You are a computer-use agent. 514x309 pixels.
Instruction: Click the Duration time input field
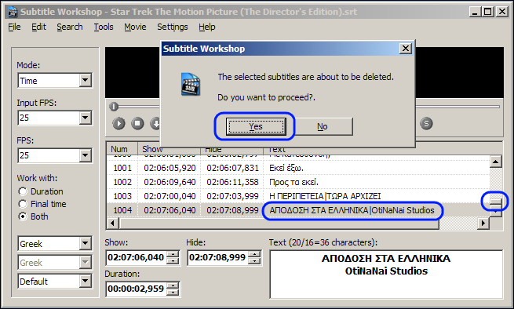click(136, 289)
